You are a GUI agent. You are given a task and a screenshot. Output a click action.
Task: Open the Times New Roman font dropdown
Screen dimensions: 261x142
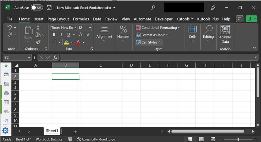click(x=75, y=28)
